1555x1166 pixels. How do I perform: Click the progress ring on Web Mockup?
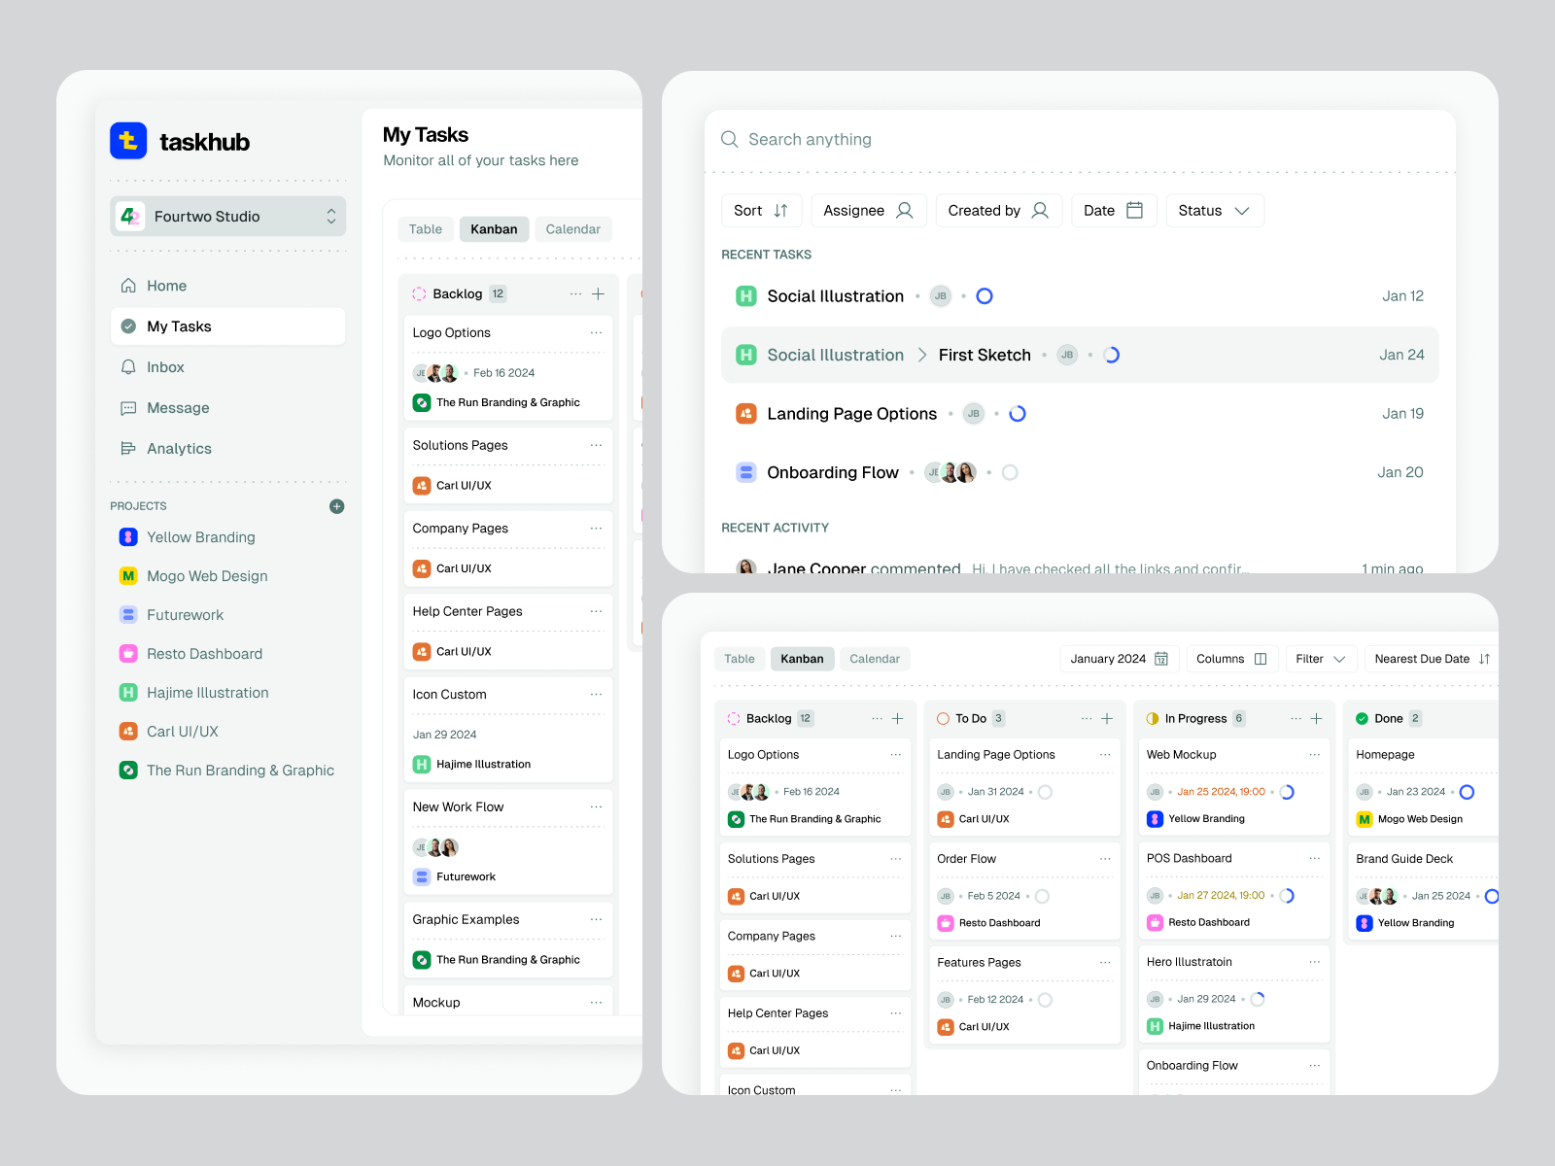point(1288,791)
